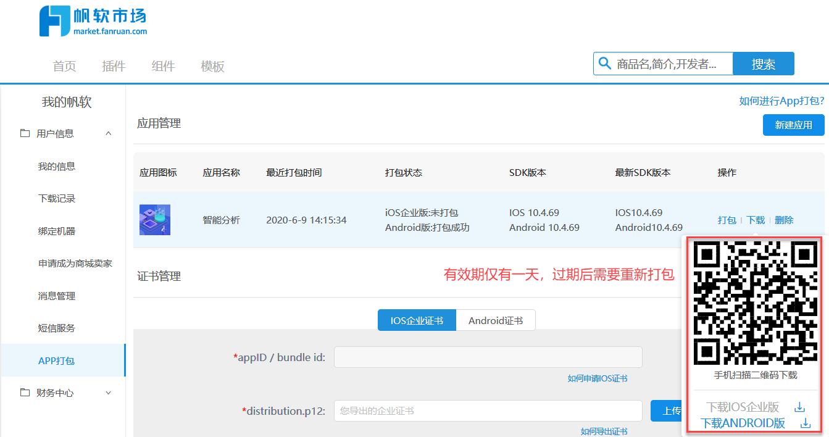Click 手机扫描二维码下载 caption

(756, 375)
